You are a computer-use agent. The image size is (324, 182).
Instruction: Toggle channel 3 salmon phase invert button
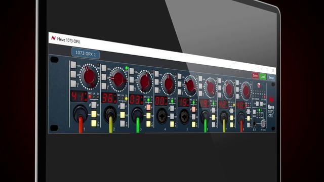pos(148,107)
